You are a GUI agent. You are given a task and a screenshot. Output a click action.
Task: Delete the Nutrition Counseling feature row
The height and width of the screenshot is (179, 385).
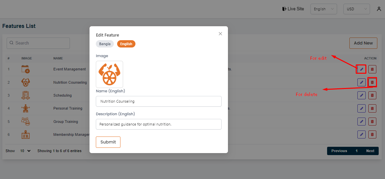(x=372, y=82)
